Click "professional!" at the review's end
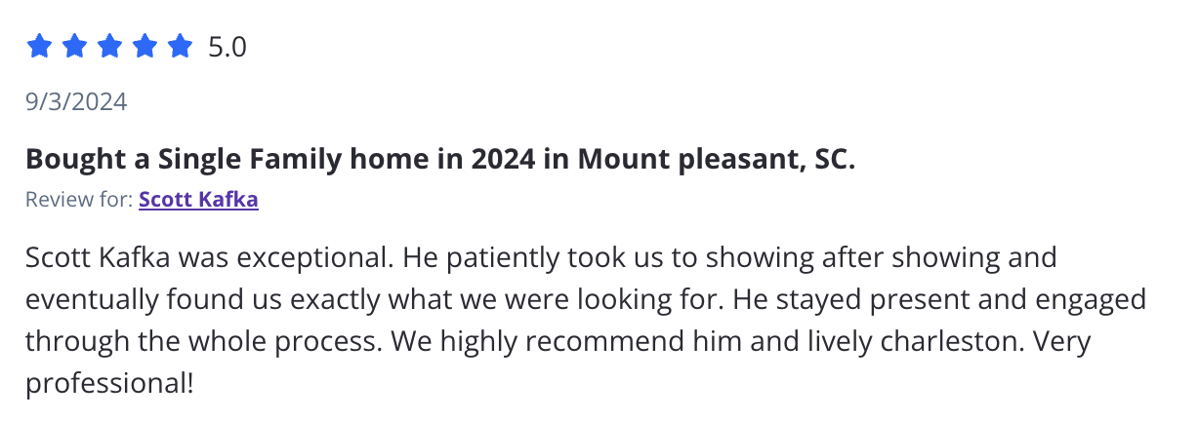 (109, 384)
